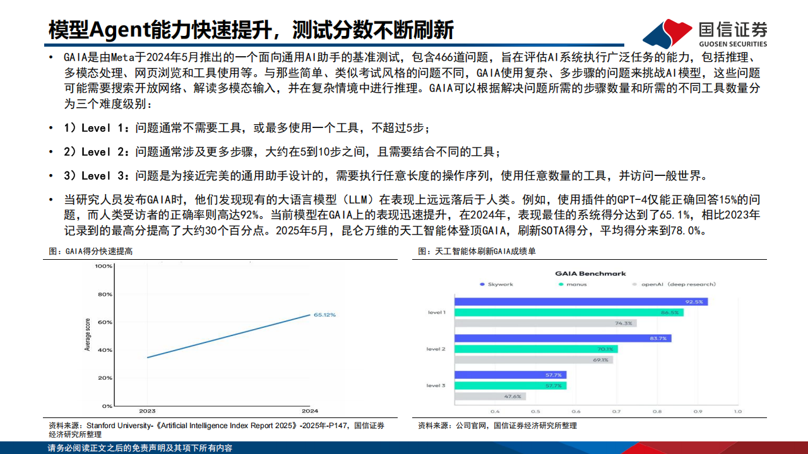
Task: Click the '65.12%' data label on line chart
Action: pos(324,314)
